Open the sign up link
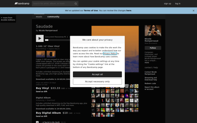The height and width of the screenshot is (123, 197). pos(167,4)
